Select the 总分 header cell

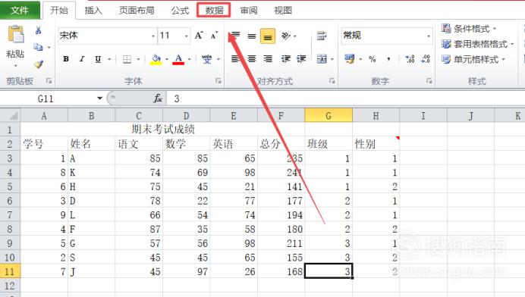pyautogui.click(x=281, y=143)
